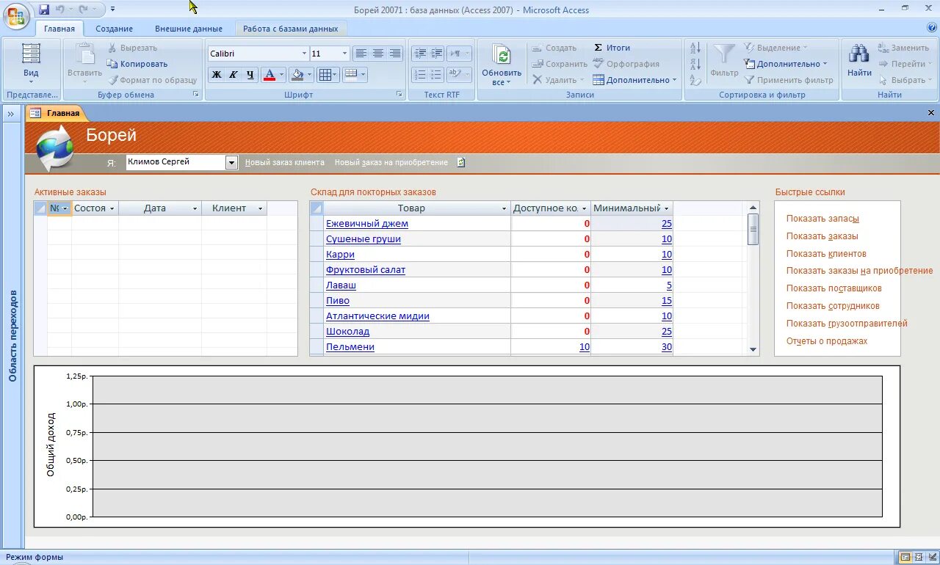The height and width of the screenshot is (565, 940).
Task: Select Главная form document tab
Action: pyautogui.click(x=56, y=113)
